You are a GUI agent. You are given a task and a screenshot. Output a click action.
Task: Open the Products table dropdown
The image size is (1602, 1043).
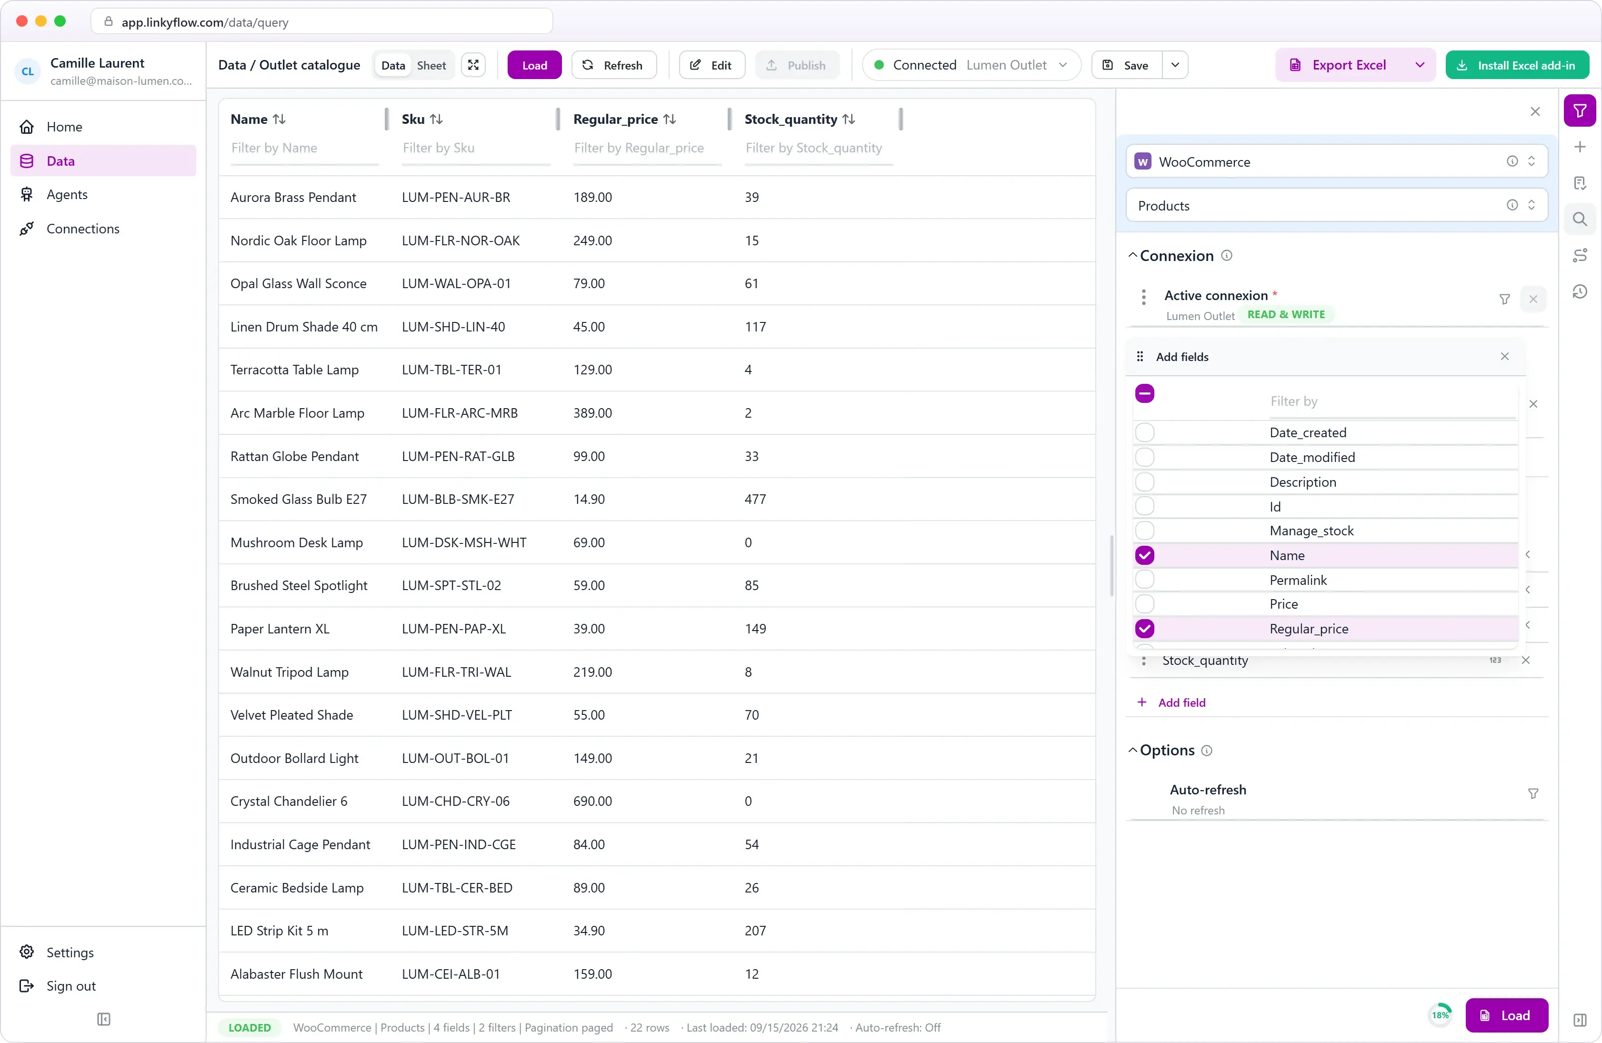(x=1336, y=205)
